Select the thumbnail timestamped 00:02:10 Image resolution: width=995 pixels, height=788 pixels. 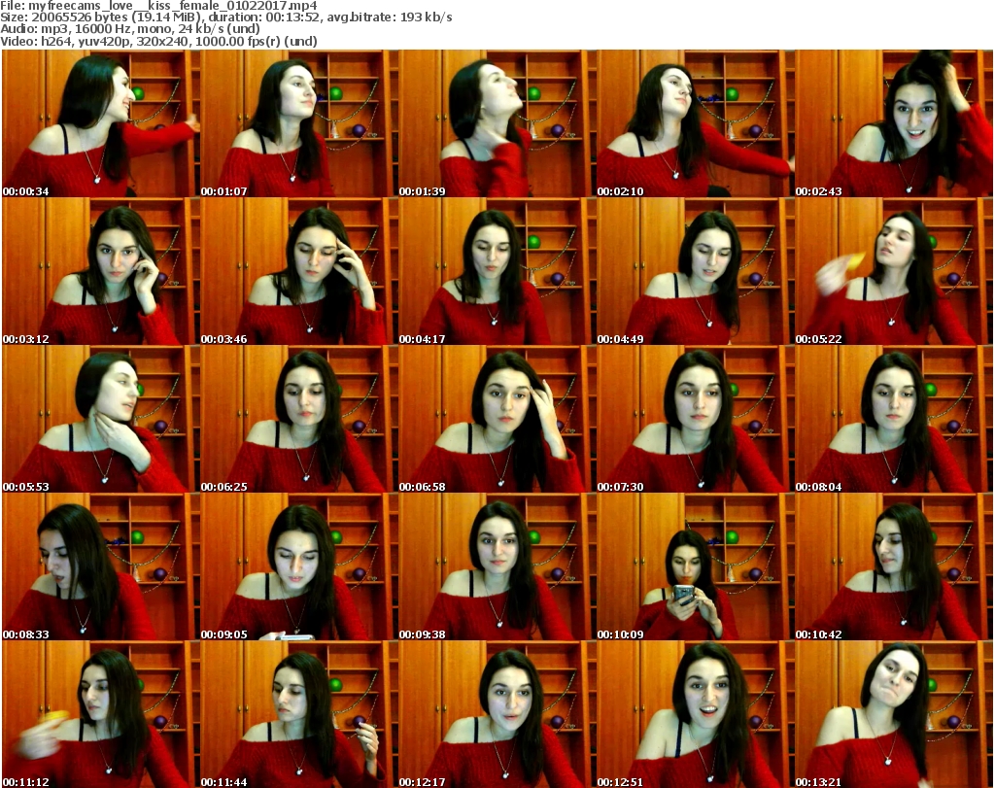pyautogui.click(x=696, y=123)
